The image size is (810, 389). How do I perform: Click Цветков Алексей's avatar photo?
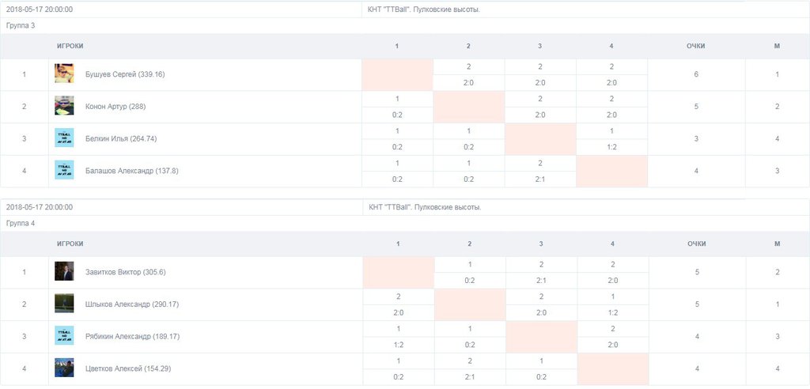(64, 368)
